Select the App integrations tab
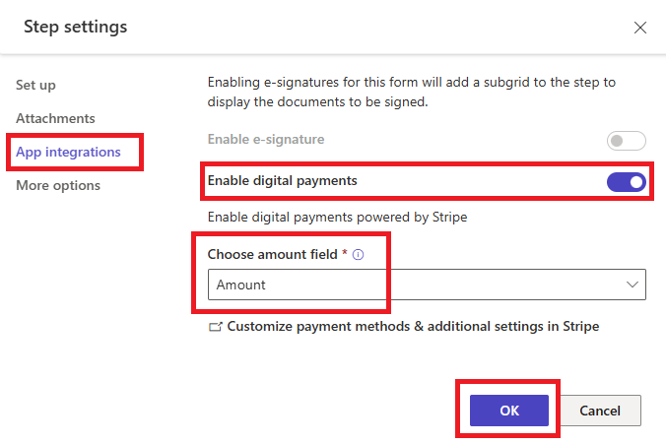The width and height of the screenshot is (666, 444). [x=68, y=152]
